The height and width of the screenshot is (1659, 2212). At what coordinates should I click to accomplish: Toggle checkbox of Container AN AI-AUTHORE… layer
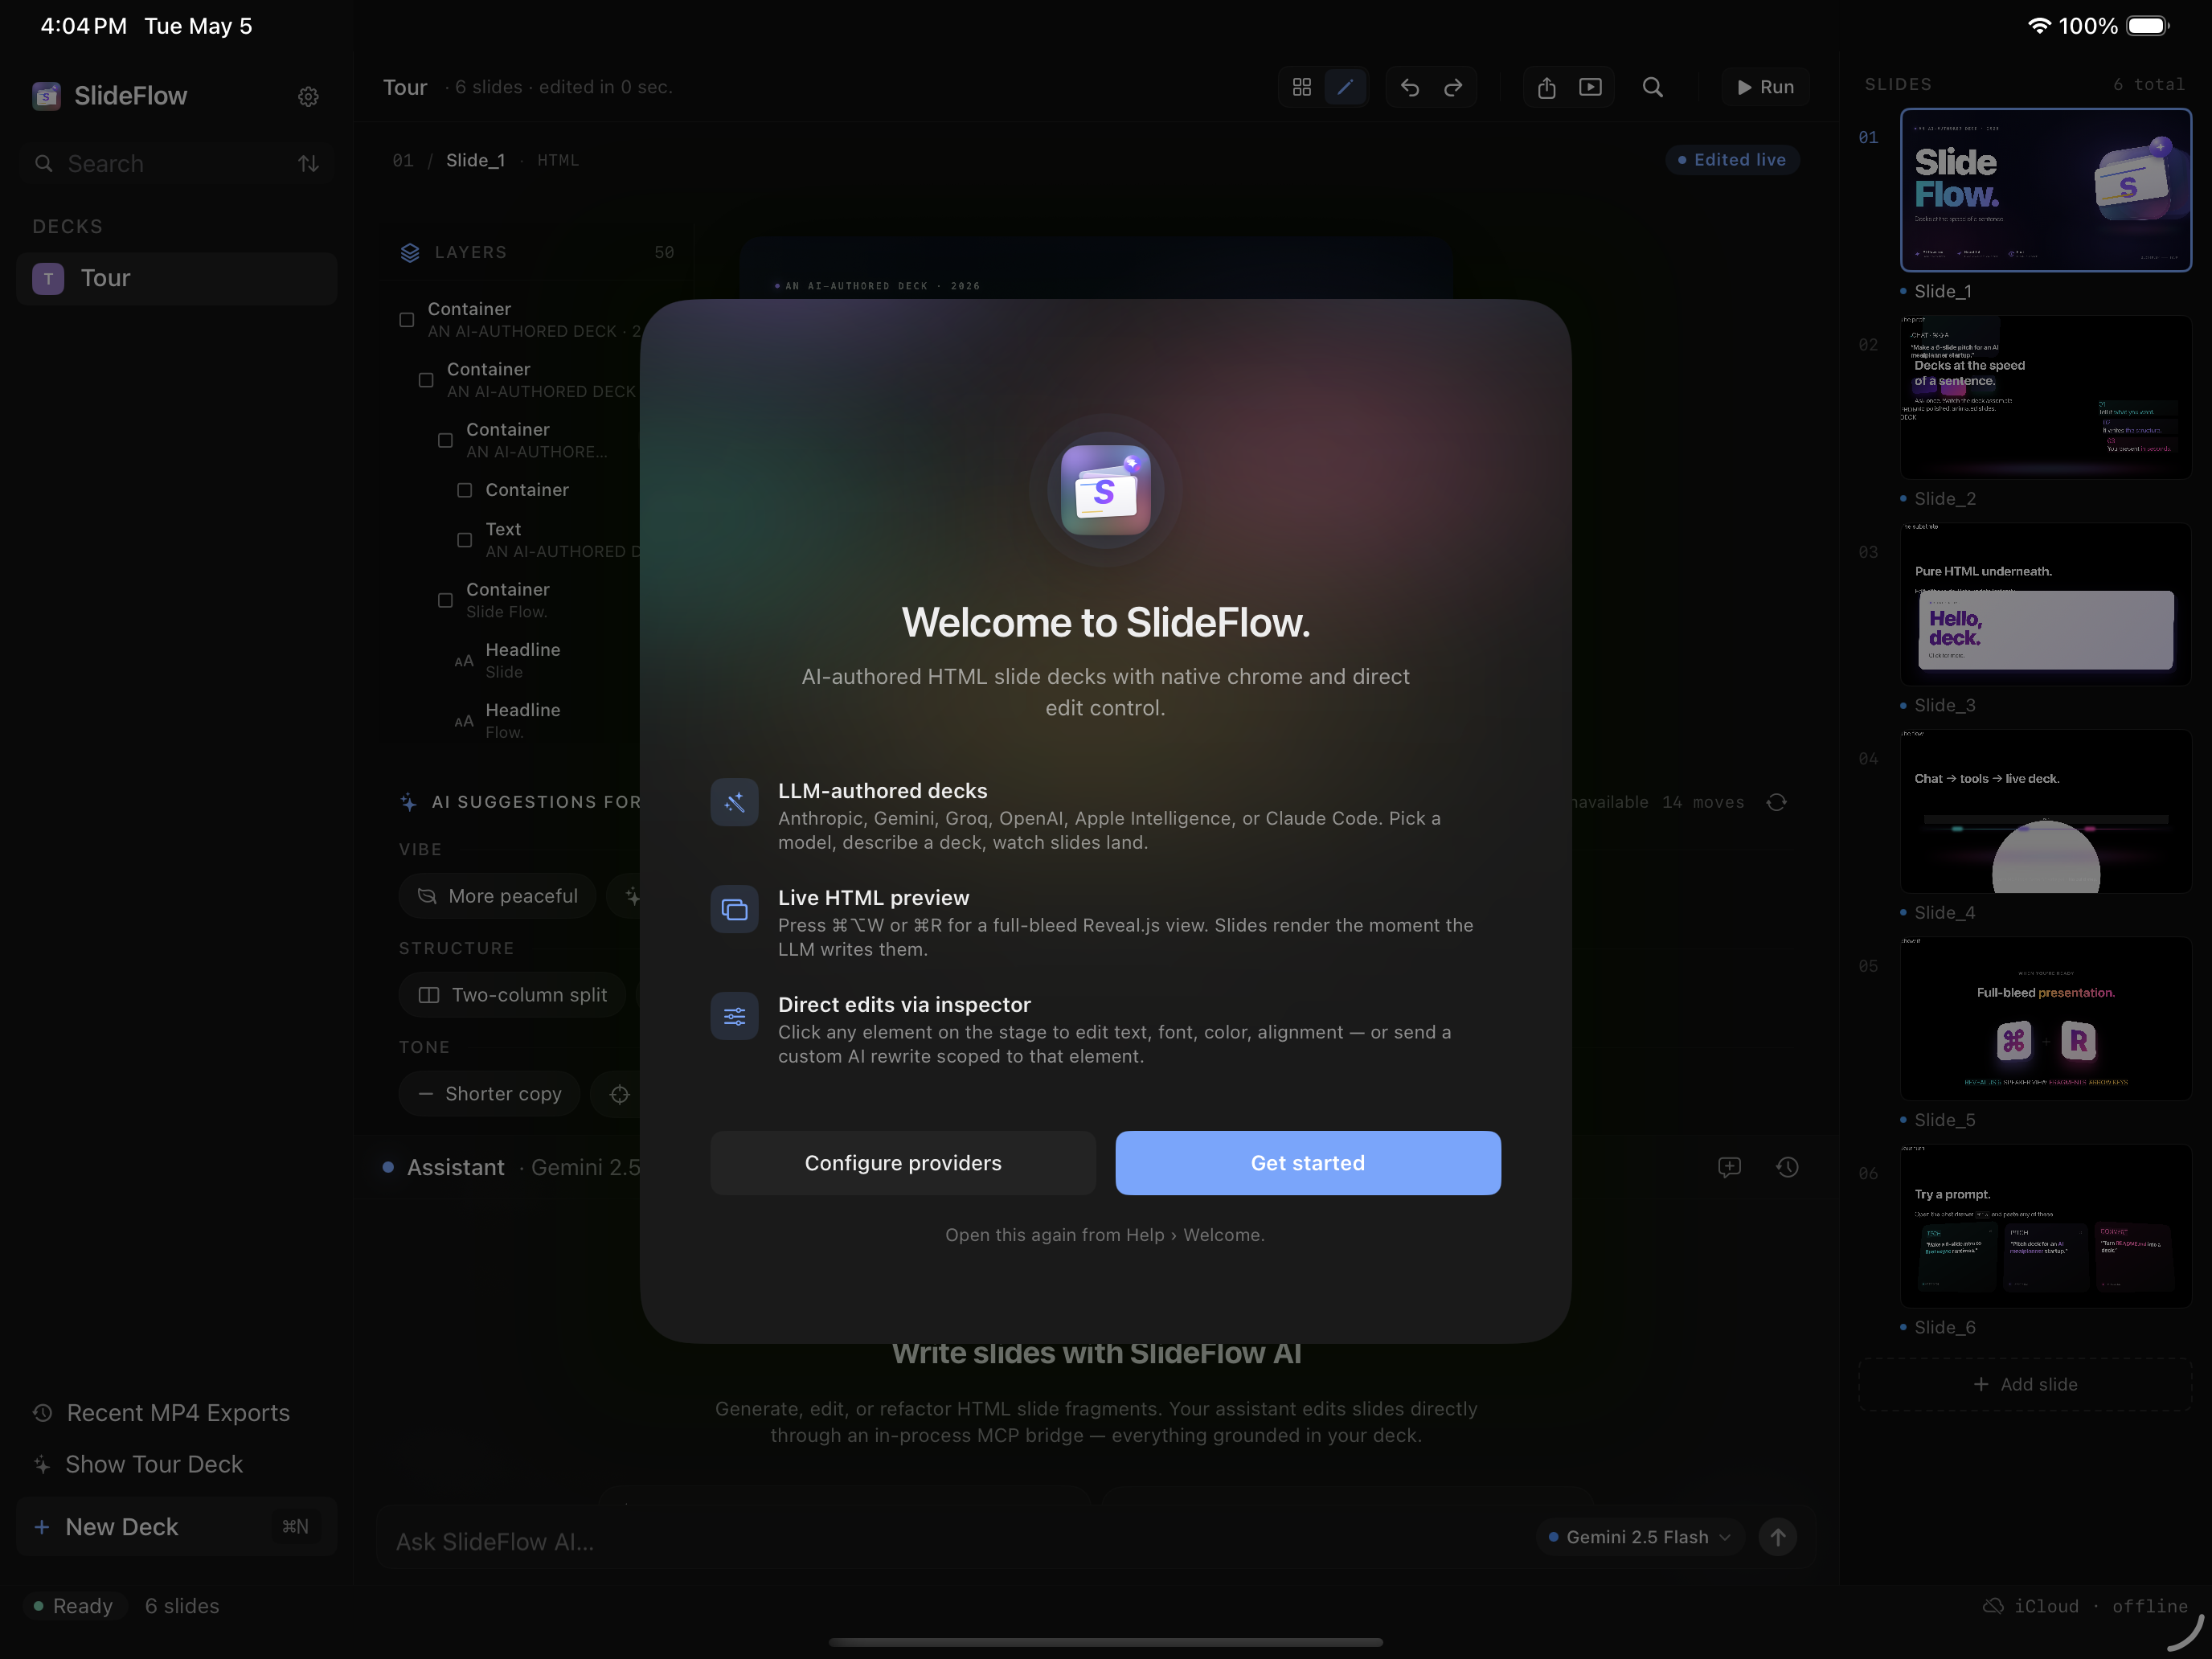point(445,440)
